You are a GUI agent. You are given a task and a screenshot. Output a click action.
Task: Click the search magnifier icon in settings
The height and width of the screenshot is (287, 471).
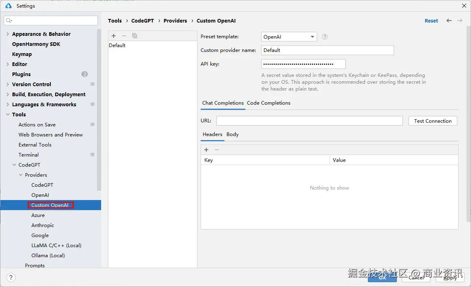pyautogui.click(x=9, y=21)
